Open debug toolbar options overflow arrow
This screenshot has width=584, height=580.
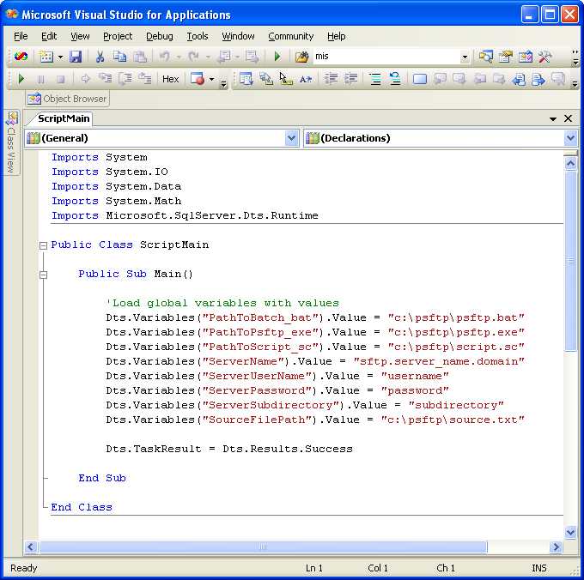(223, 84)
